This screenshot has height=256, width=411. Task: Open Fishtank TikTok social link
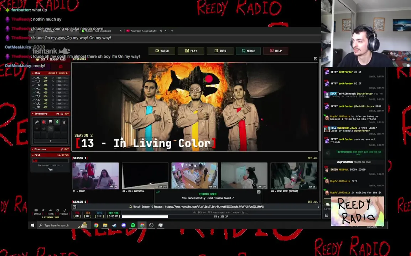click(65, 210)
